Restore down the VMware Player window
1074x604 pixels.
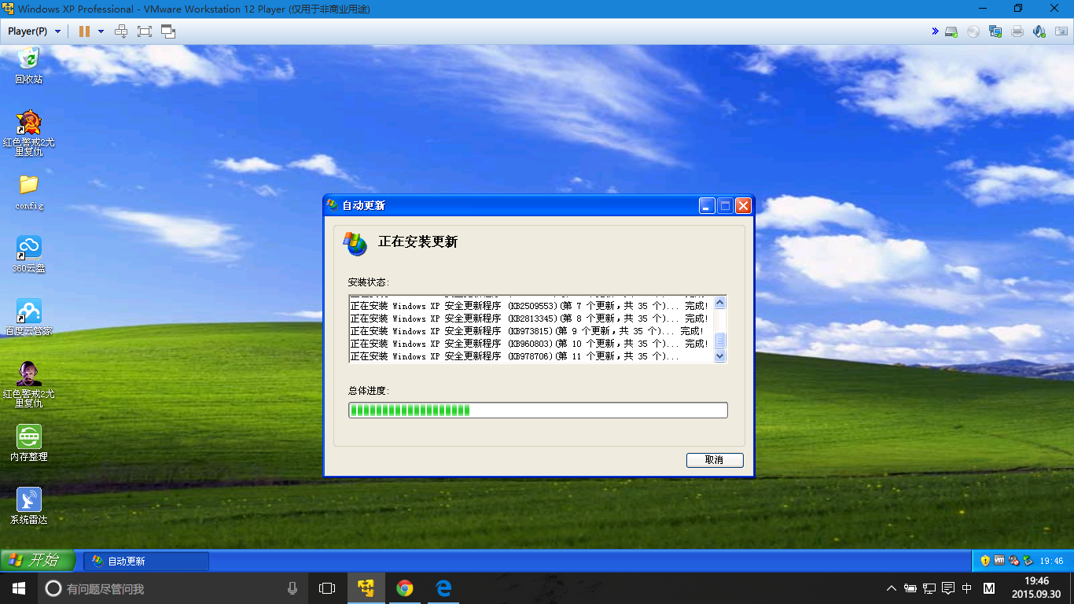click(x=1018, y=9)
